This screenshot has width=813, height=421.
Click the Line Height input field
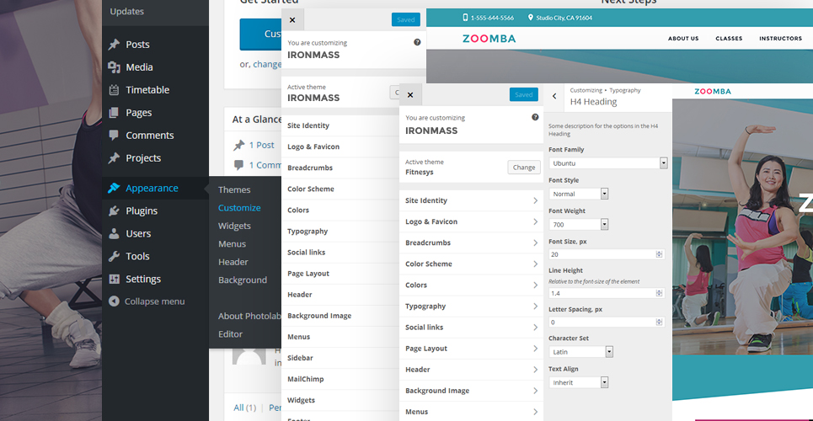(x=607, y=294)
